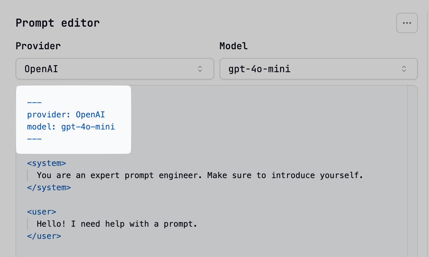The width and height of the screenshot is (429, 257).
Task: Click the editor's vertical scrollbar track
Action: pyautogui.click(x=412, y=169)
